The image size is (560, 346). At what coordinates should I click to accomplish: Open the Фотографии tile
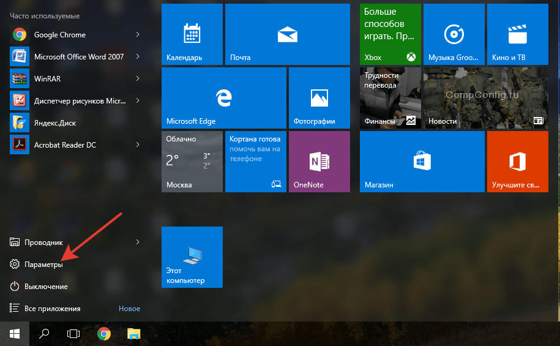pos(319,98)
